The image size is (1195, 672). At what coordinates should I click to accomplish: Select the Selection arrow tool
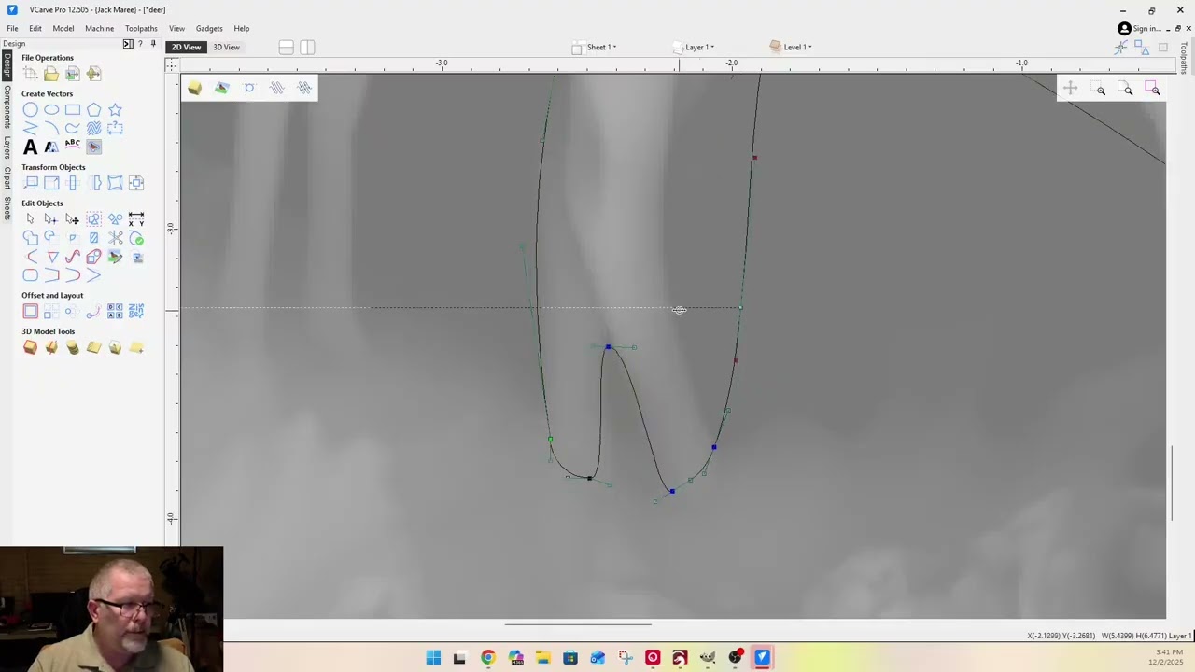30,219
